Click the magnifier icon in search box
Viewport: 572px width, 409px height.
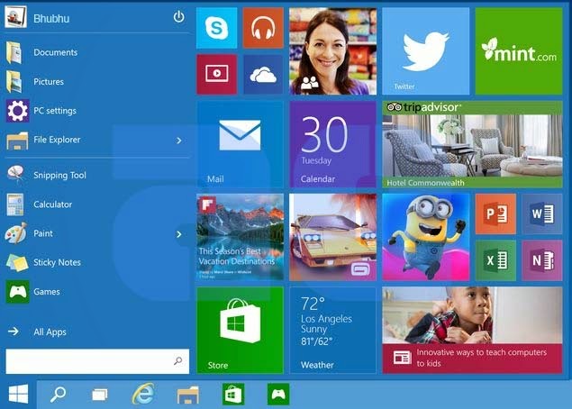pyautogui.click(x=178, y=361)
